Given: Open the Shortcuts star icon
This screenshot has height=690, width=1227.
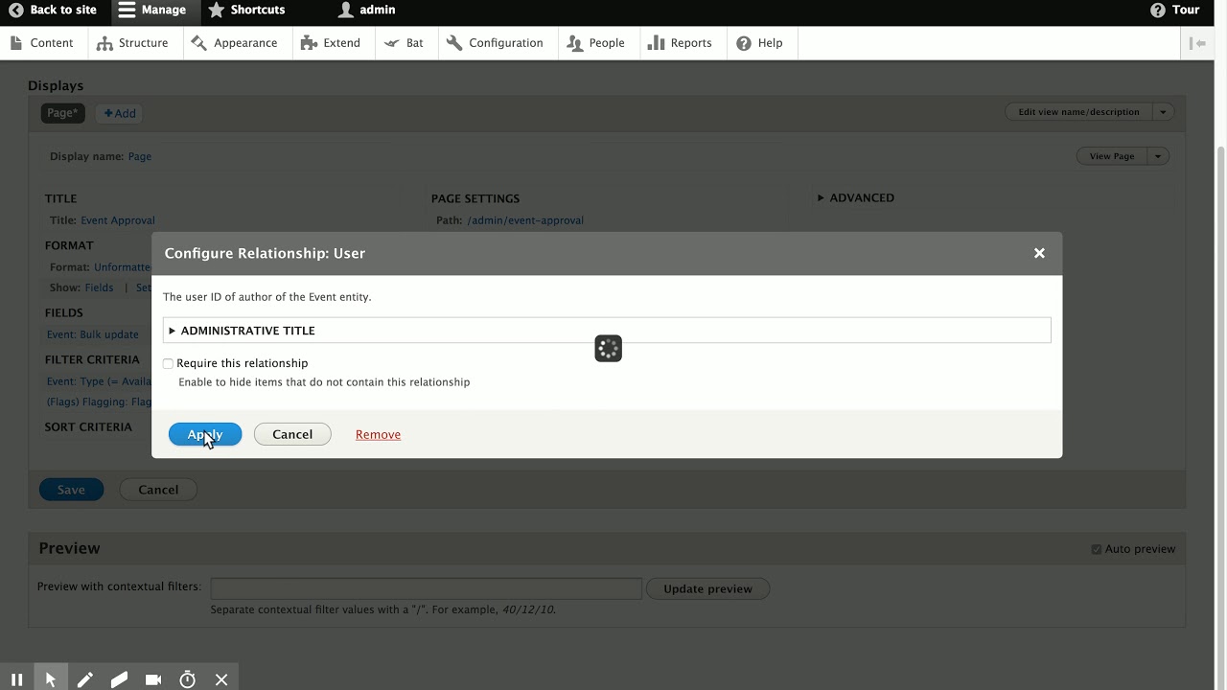Looking at the screenshot, I should click(x=217, y=10).
